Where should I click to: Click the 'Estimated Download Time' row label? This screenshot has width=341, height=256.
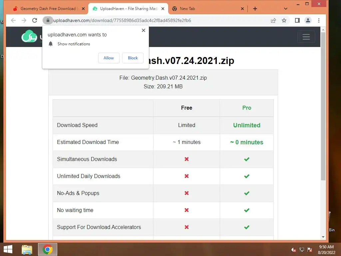tap(88, 142)
